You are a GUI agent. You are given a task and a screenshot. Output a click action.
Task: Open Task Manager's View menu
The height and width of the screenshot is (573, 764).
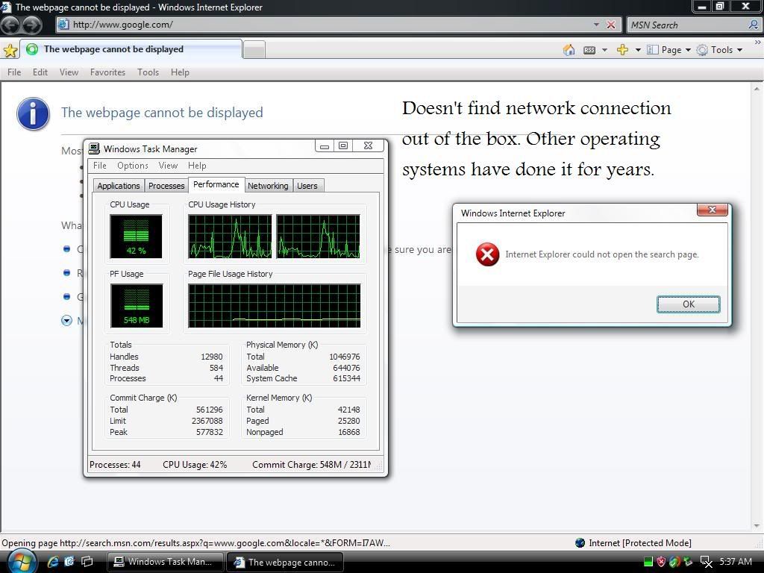(x=168, y=166)
